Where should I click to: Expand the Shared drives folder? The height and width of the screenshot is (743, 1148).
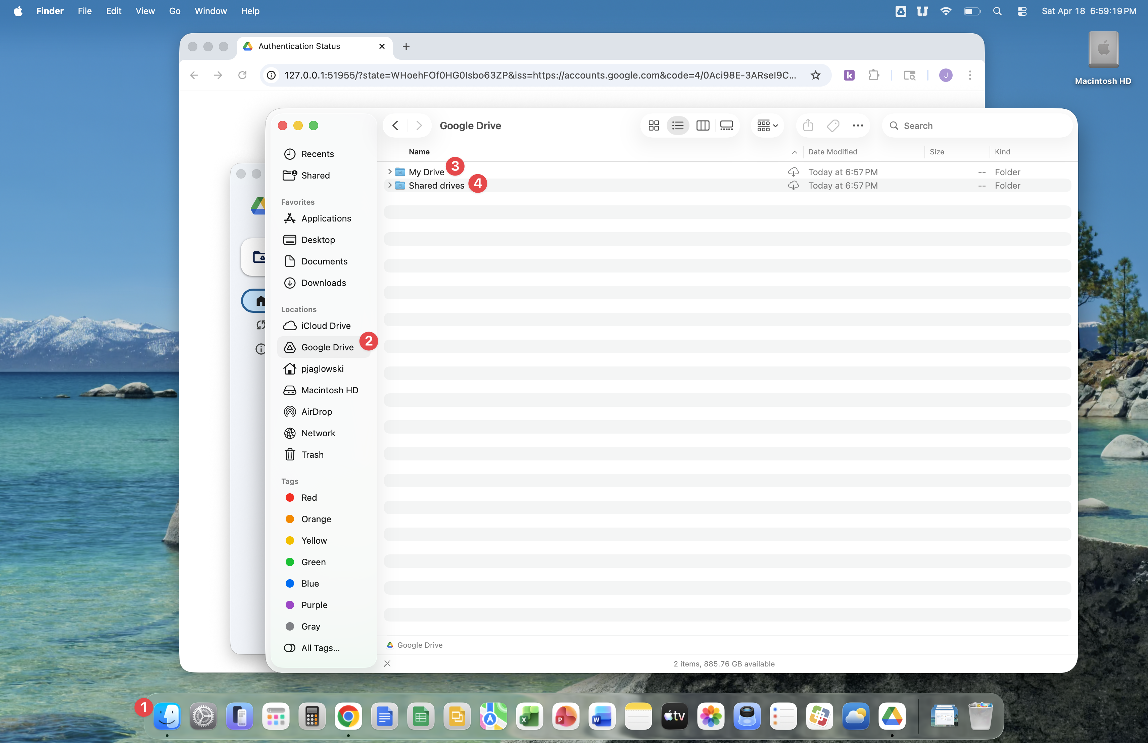tap(390, 186)
